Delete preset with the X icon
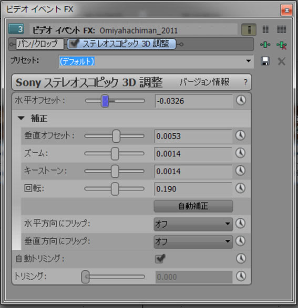298x308 pixels. click(x=282, y=61)
